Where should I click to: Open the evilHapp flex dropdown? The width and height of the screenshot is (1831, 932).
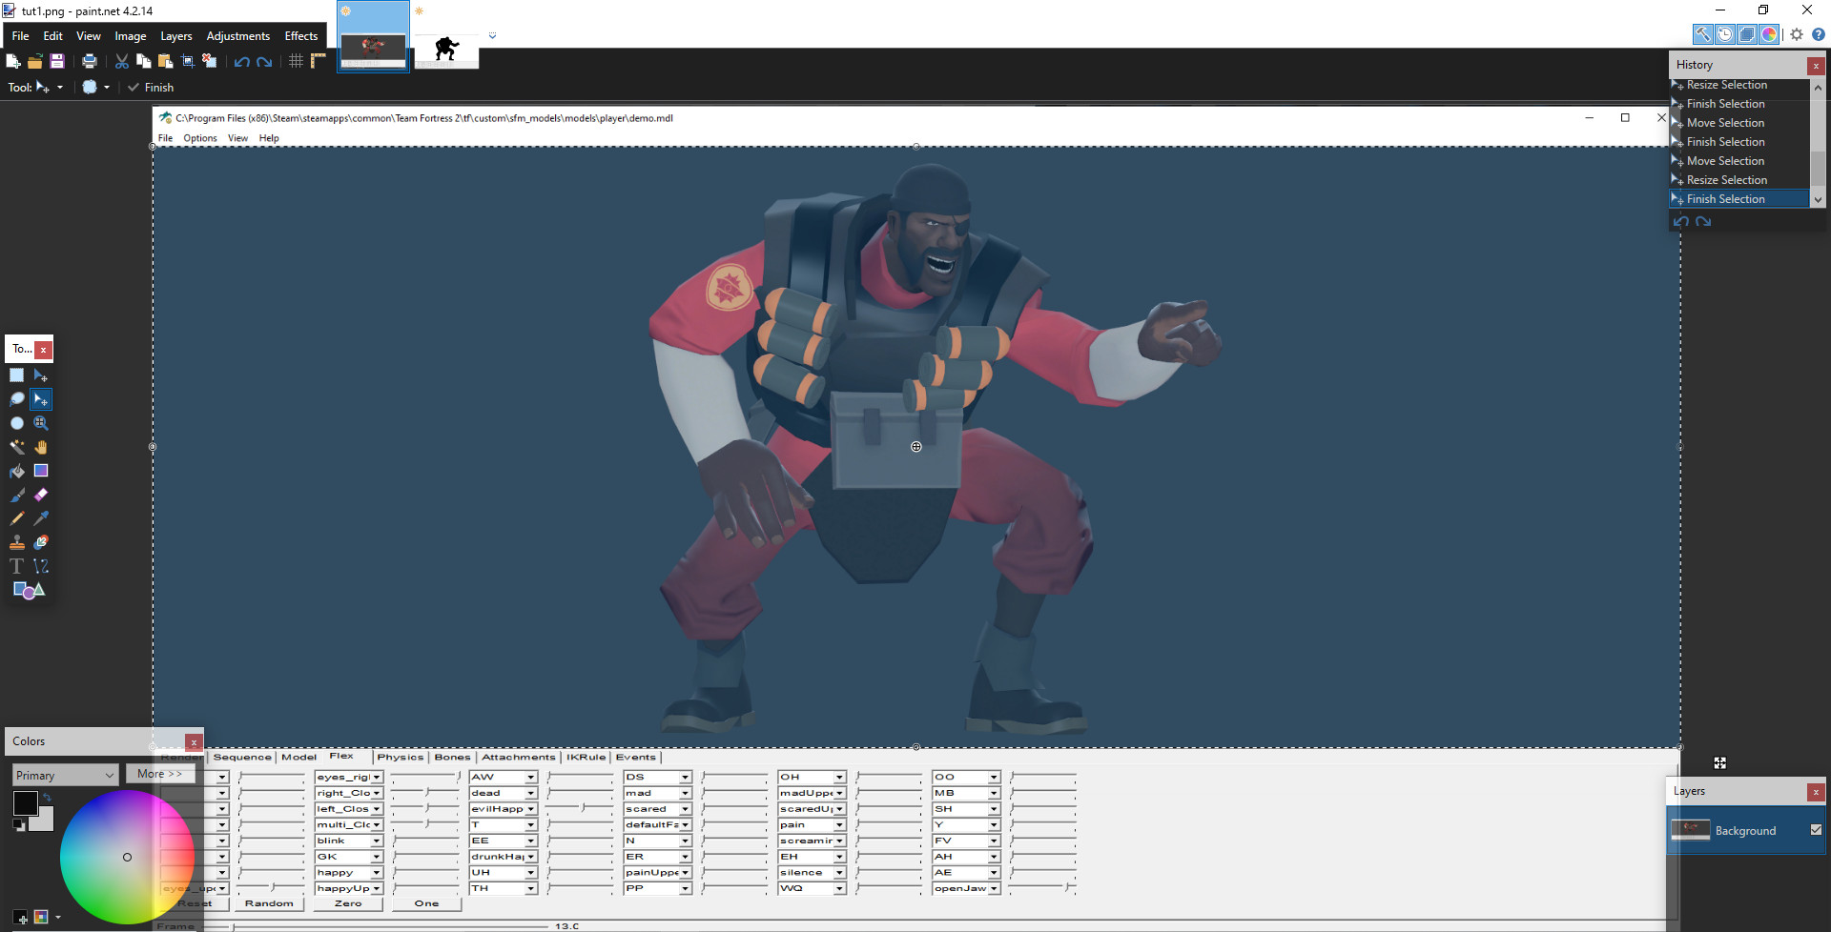tap(531, 809)
